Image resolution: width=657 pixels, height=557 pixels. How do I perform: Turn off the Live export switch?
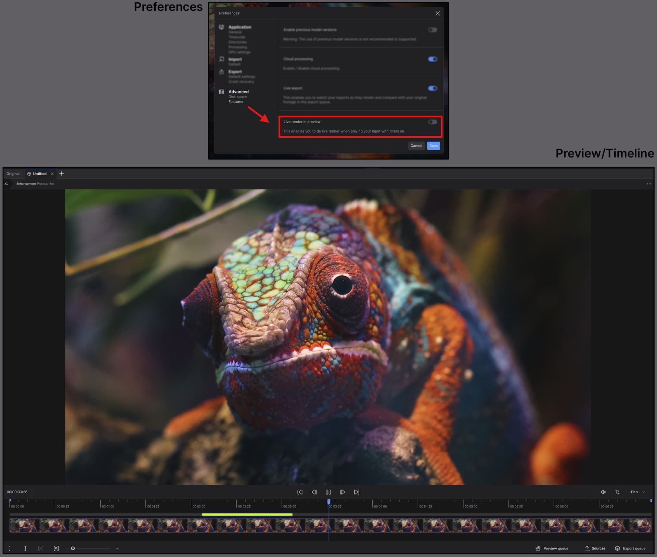pyautogui.click(x=433, y=88)
